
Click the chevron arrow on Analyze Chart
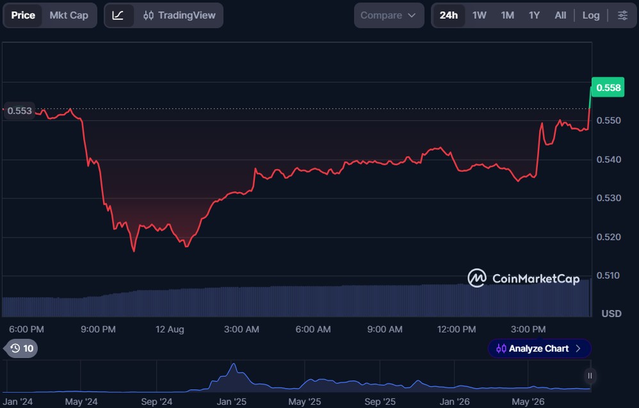578,348
